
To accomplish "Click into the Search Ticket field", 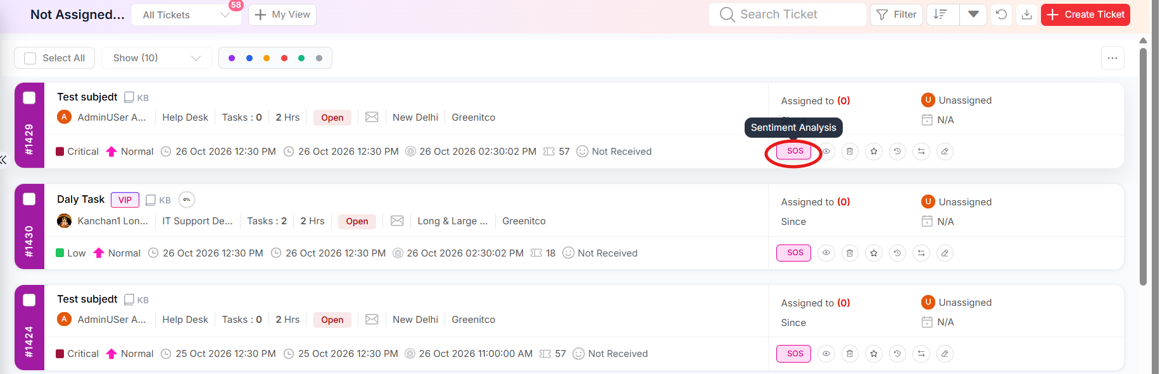I will click(788, 15).
